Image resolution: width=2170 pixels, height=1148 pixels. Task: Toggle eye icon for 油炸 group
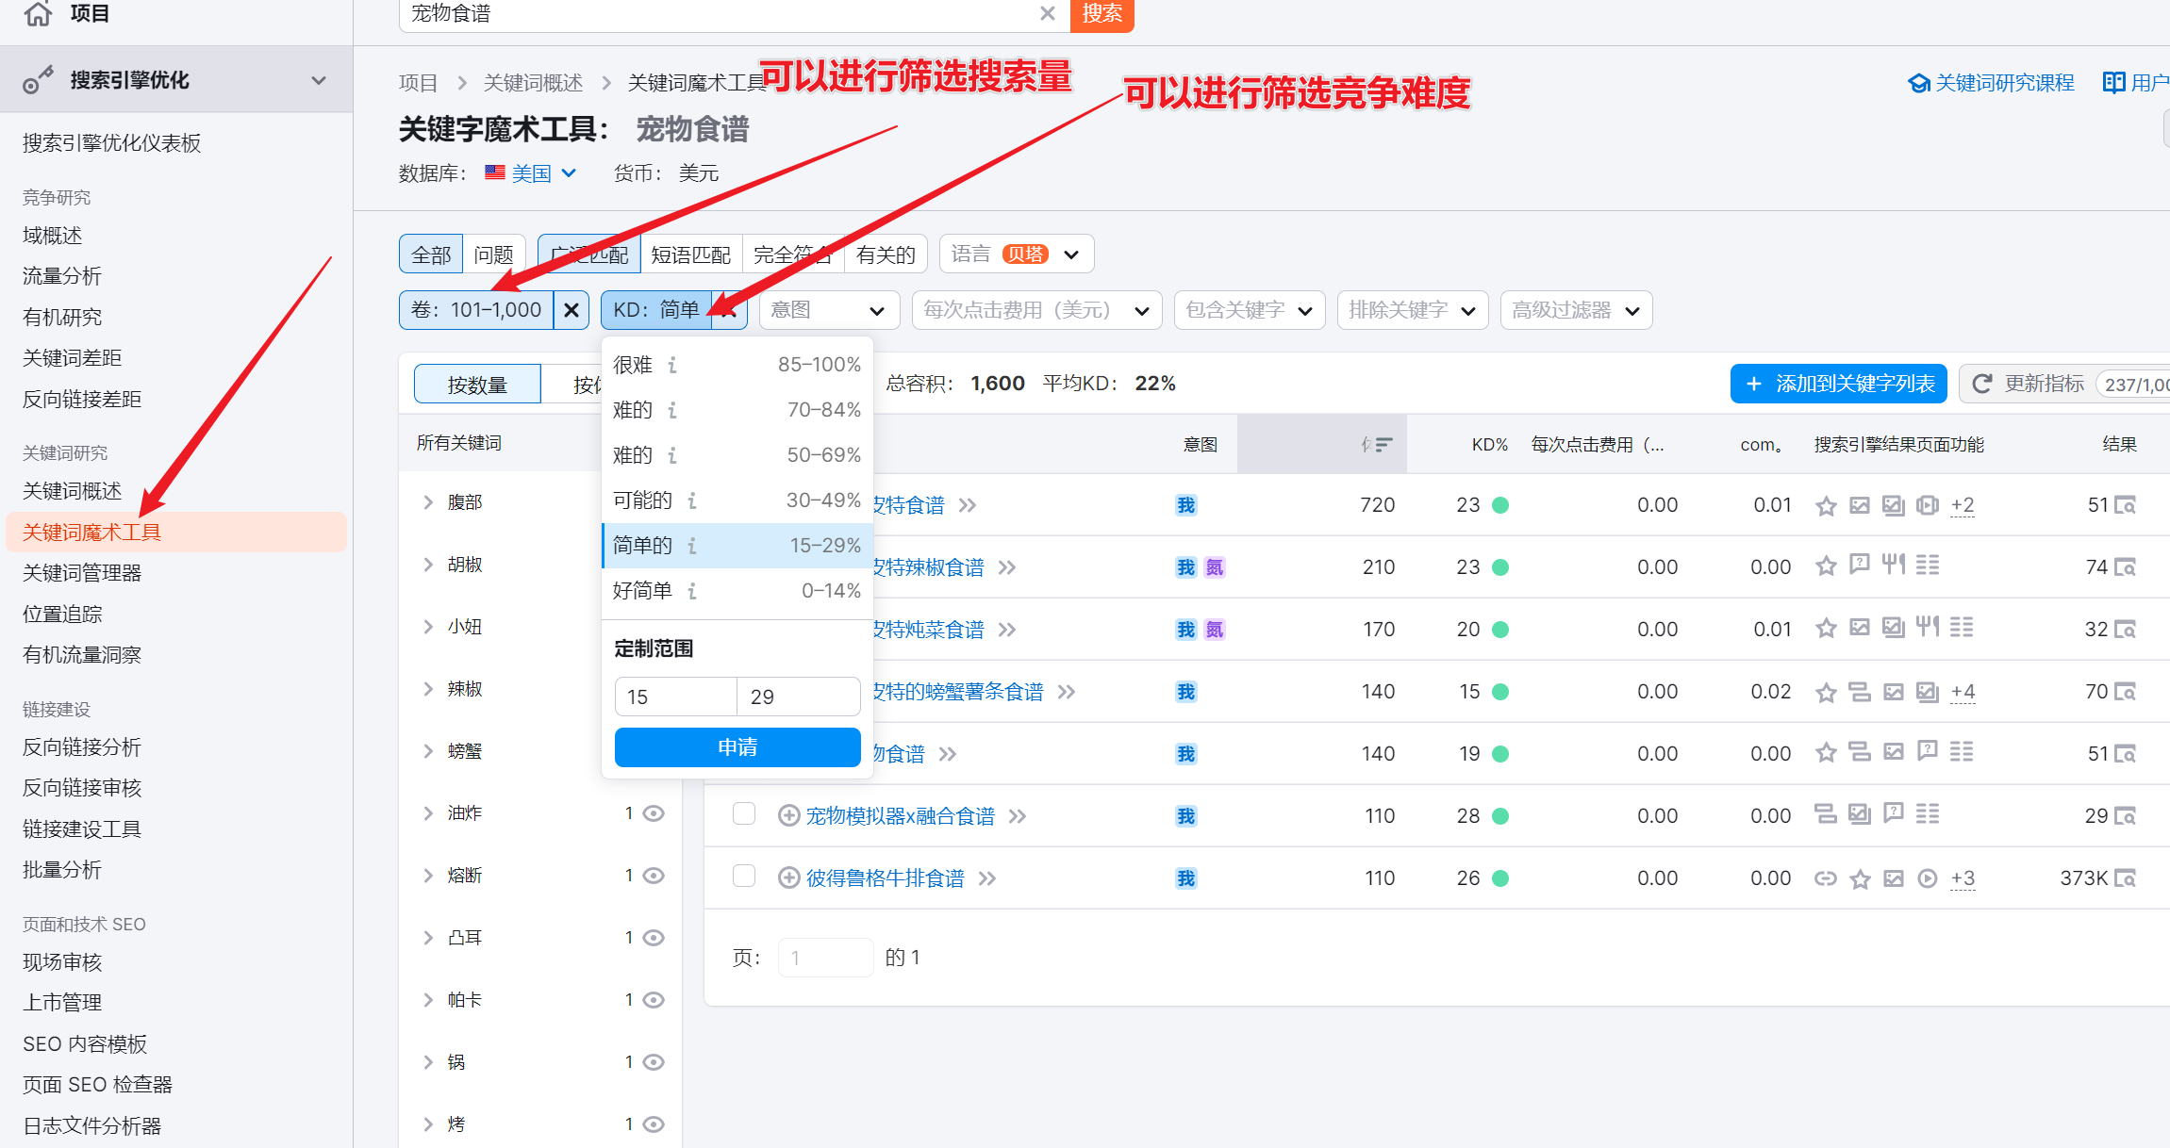(x=654, y=813)
